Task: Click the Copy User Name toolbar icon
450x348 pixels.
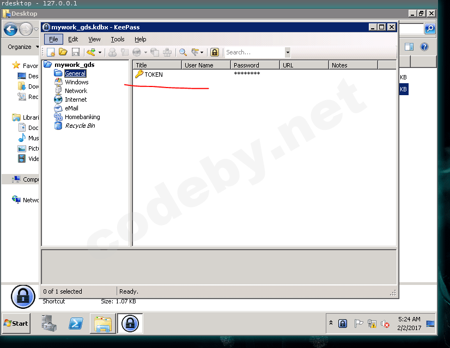Action: click(x=112, y=52)
